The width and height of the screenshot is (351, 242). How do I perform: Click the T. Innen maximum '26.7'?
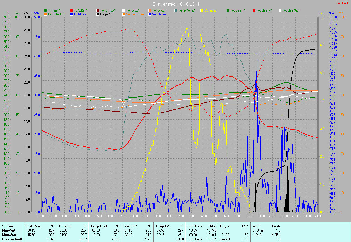(x=84, y=235)
